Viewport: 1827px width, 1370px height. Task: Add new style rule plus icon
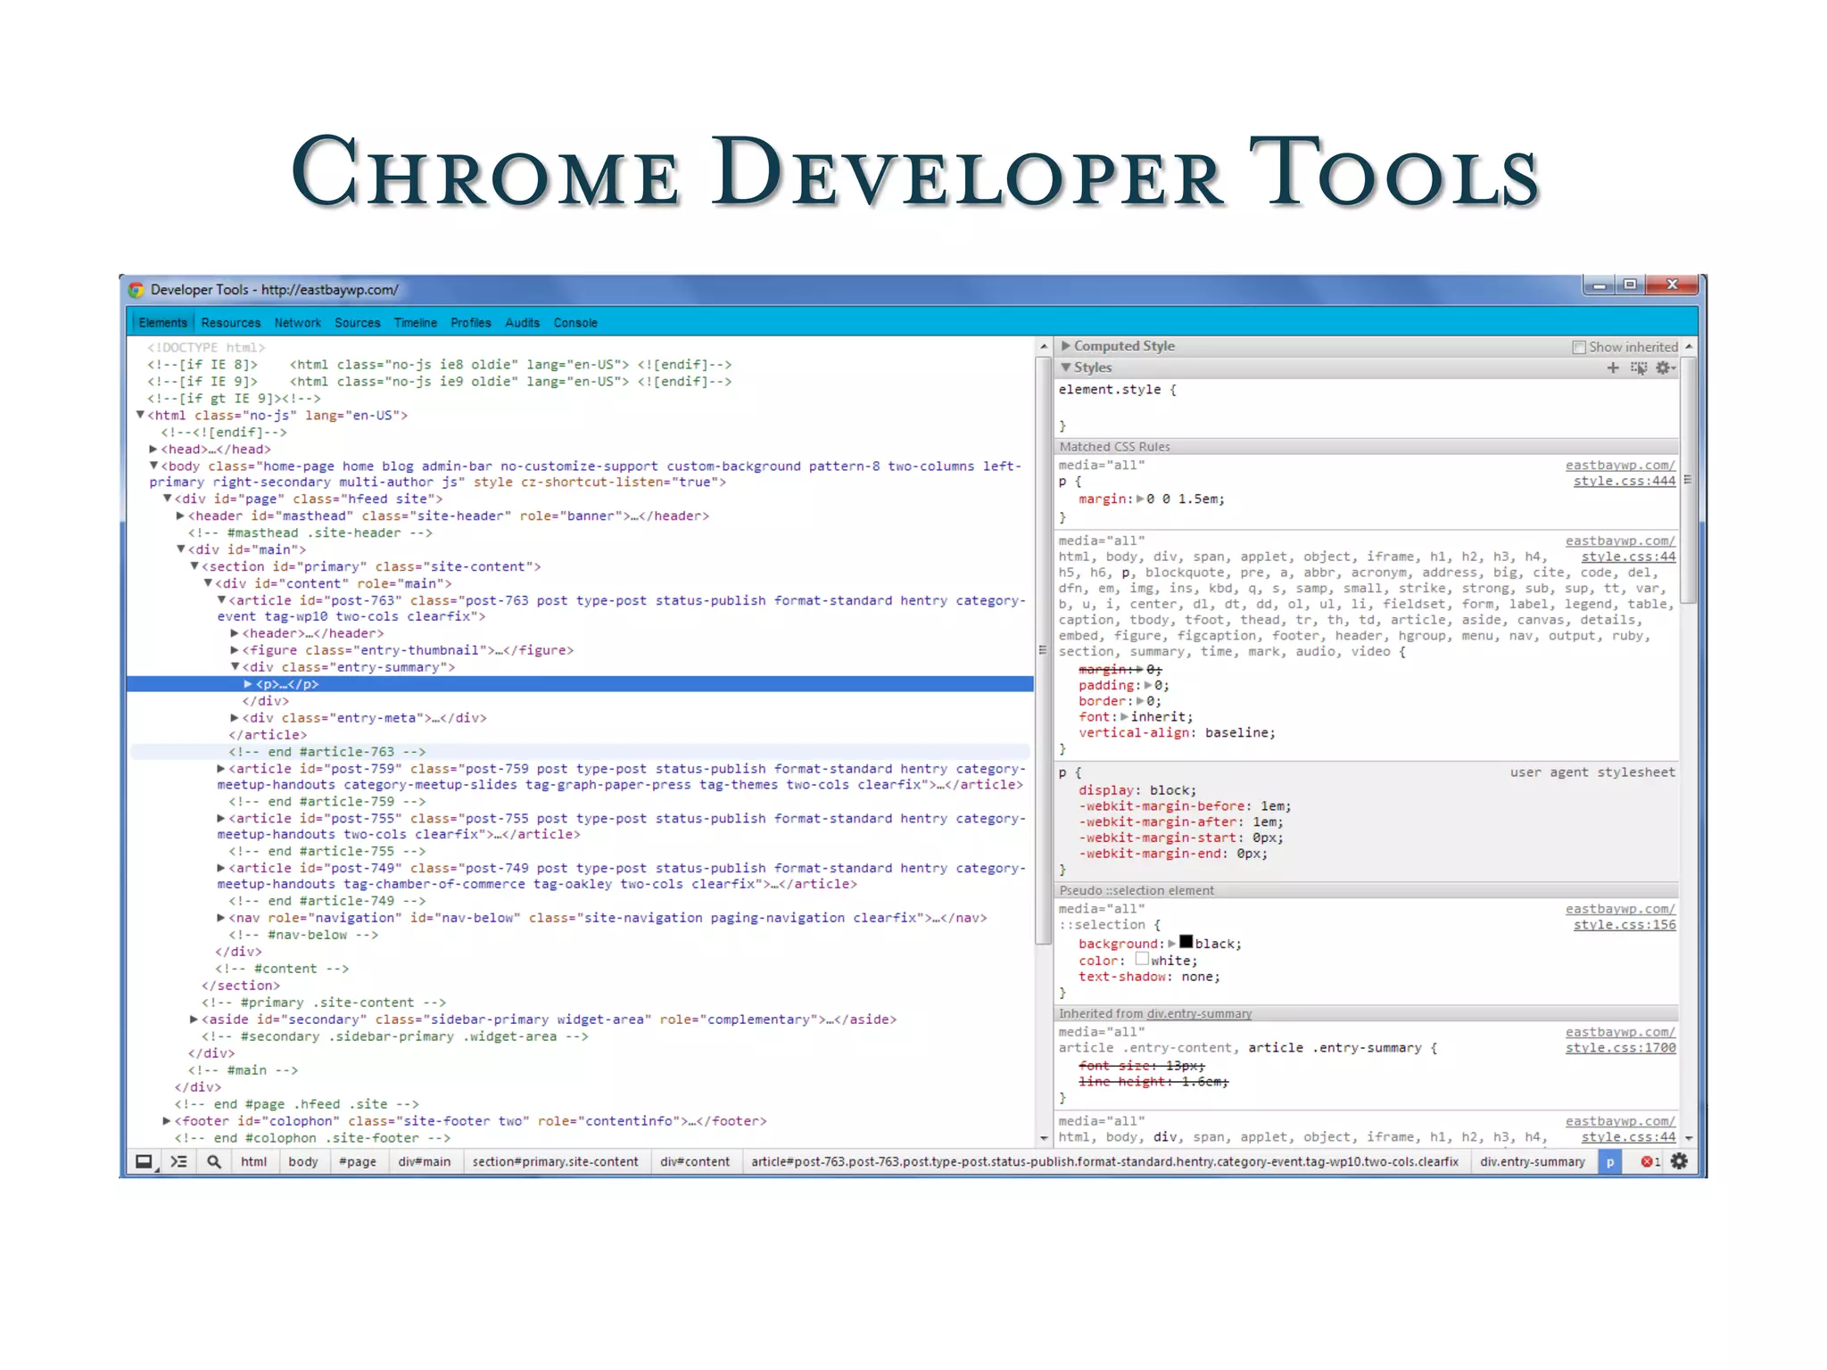click(x=1613, y=367)
